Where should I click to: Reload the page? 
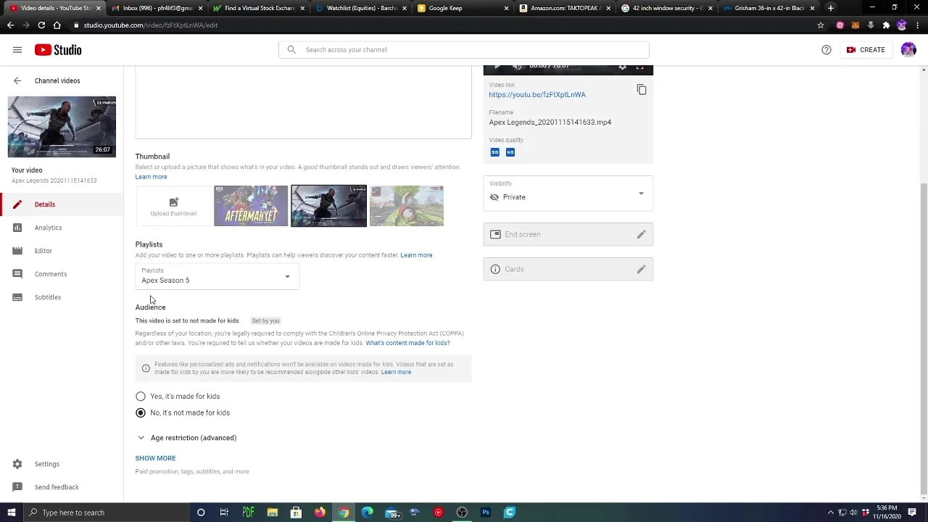click(x=41, y=25)
